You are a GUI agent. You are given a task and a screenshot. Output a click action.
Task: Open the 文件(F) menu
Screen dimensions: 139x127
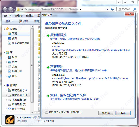[8, 16]
